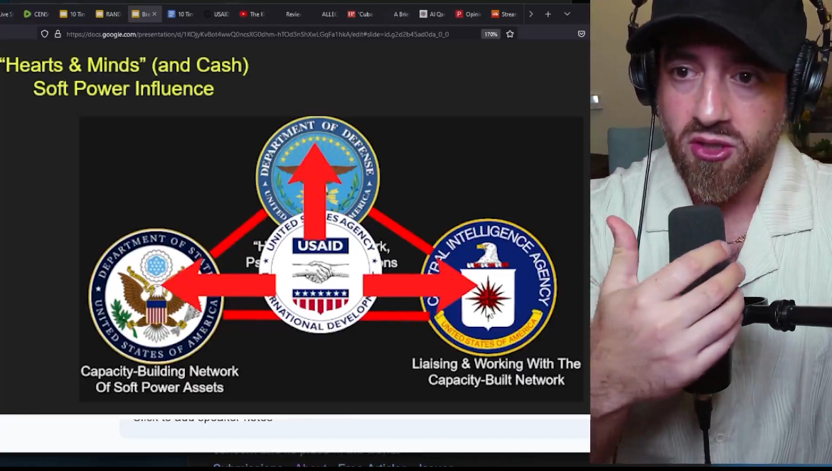Focus the docs.google.com URL address field

point(257,34)
